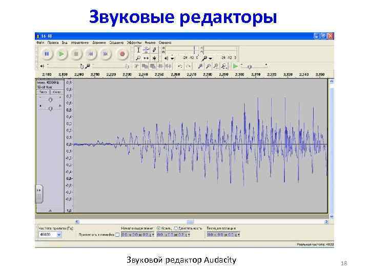369x276 pixels.
Task: Click the Paste icon in edit toolbar
Action: (x=153, y=66)
